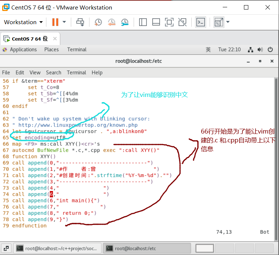The height and width of the screenshot is (255, 279).
Task: Click the "set encoding=utf8" line
Action: [39, 138]
